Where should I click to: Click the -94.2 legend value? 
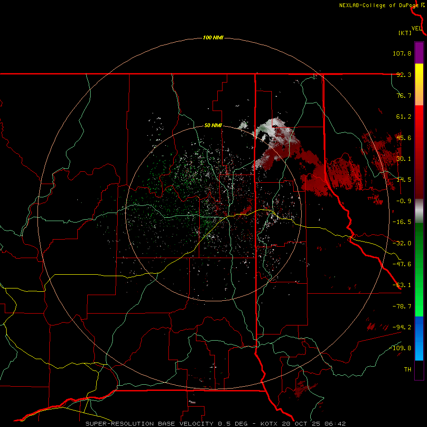point(402,327)
